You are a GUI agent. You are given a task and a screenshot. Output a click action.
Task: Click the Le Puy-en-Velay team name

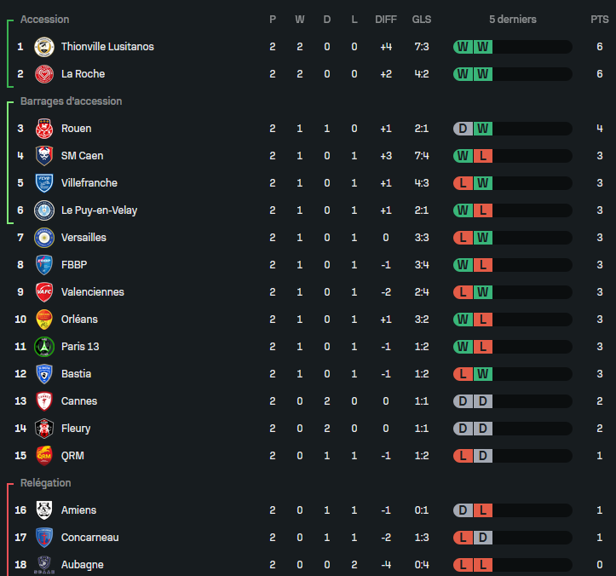click(x=99, y=210)
